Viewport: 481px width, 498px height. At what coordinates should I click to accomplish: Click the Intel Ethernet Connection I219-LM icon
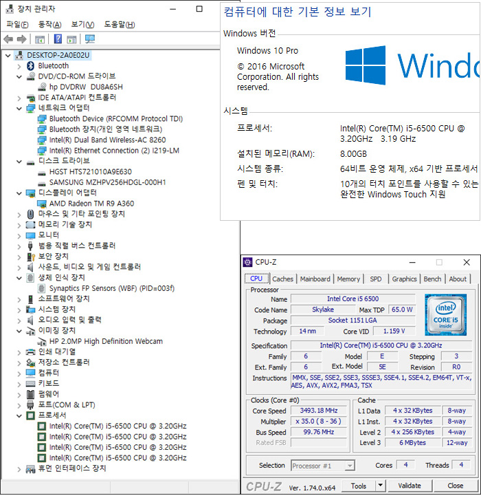(42, 151)
